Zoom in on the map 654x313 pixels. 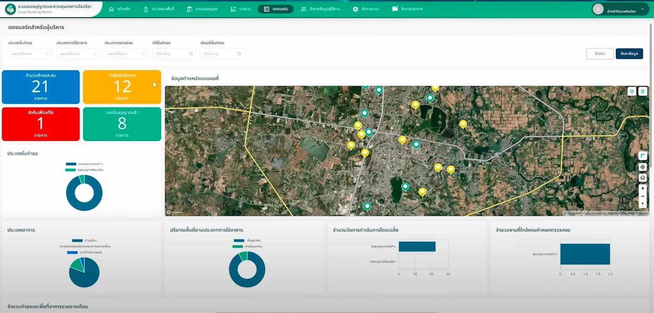(x=643, y=188)
